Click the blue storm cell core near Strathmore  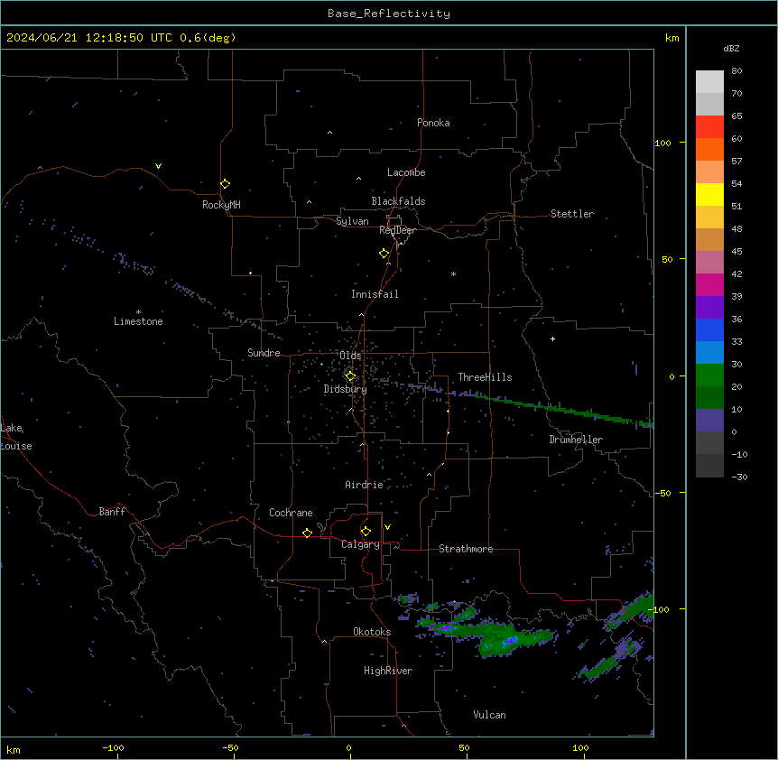click(510, 641)
